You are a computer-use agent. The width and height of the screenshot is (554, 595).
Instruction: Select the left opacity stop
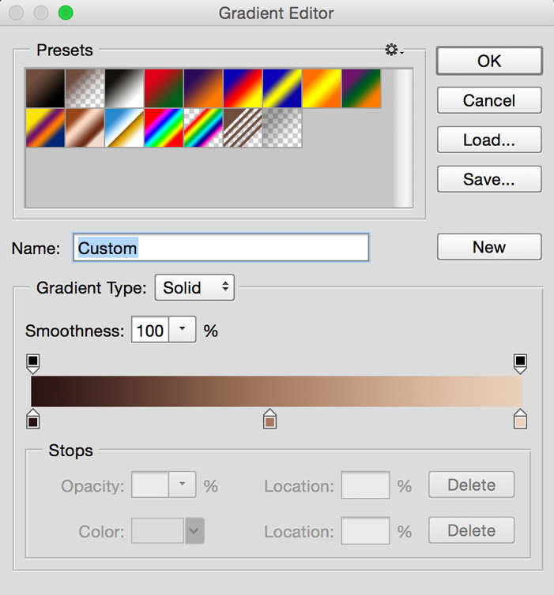[x=33, y=363]
